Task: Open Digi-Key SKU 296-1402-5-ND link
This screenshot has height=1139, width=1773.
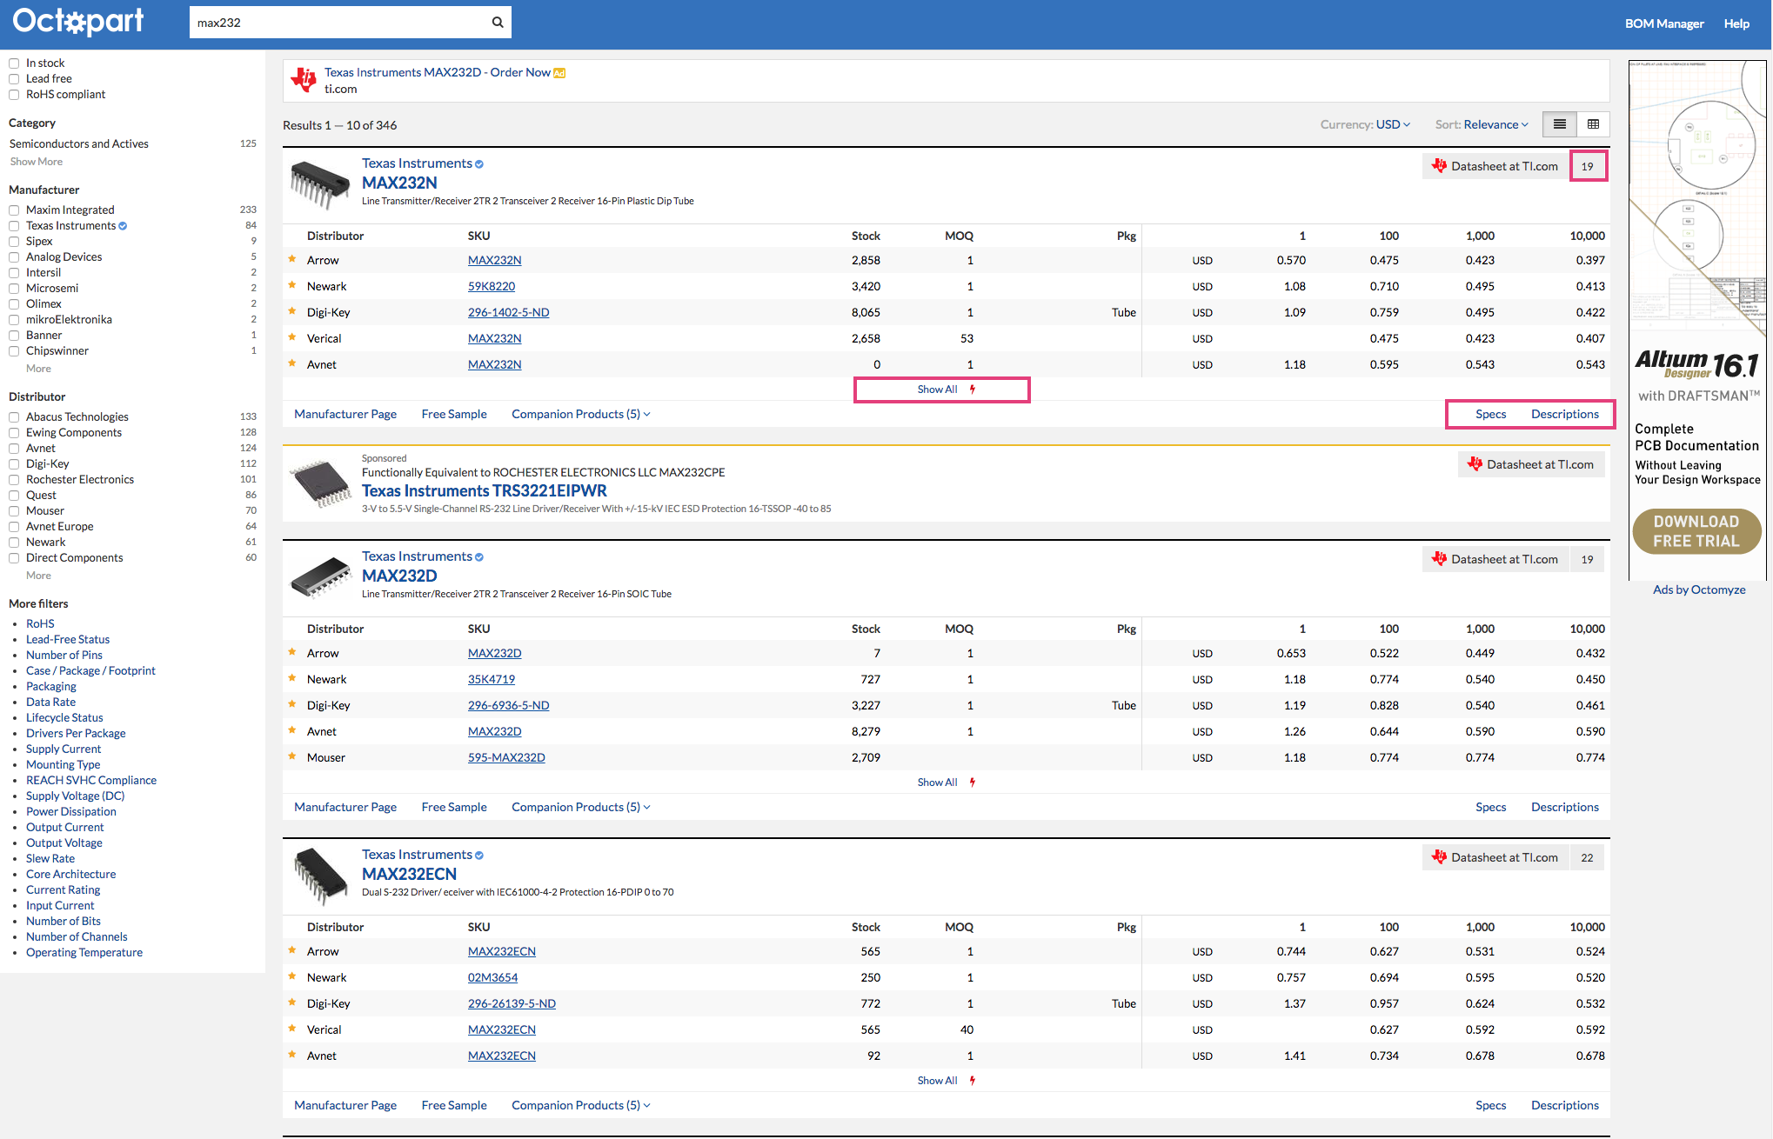Action: (x=508, y=312)
